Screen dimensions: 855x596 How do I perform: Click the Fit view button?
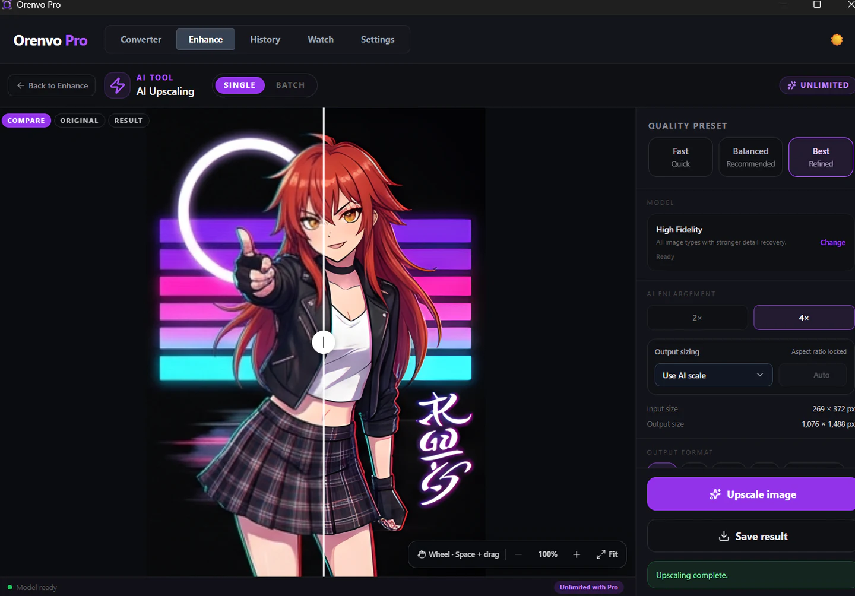point(607,554)
